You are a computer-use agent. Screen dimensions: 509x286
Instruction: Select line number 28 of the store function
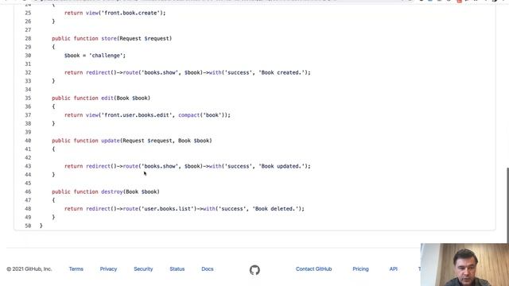point(28,39)
